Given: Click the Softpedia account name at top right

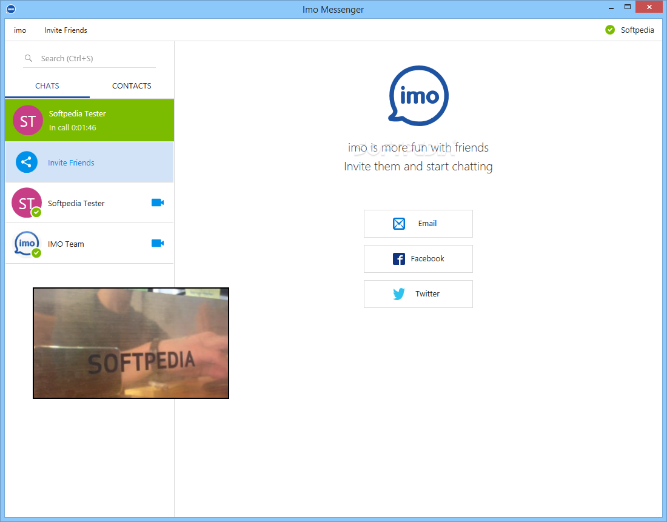Looking at the screenshot, I should (637, 30).
